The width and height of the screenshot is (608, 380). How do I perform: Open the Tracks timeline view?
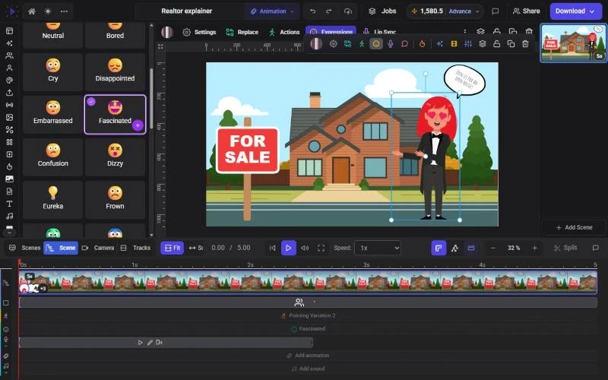pyautogui.click(x=135, y=248)
